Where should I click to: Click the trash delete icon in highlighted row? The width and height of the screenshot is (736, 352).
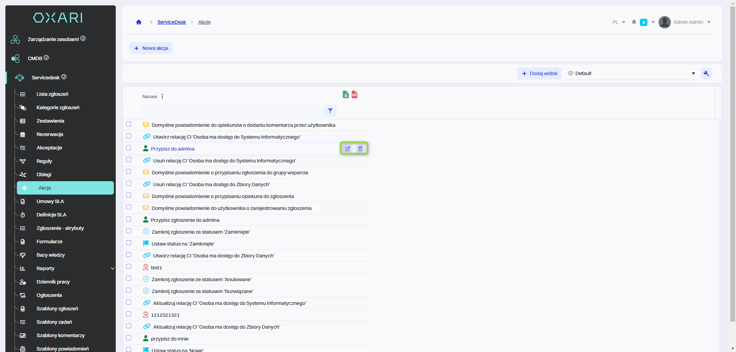pyautogui.click(x=360, y=149)
